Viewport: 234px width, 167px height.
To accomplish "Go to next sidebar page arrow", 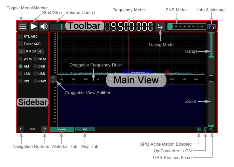I will [x=44, y=129].
